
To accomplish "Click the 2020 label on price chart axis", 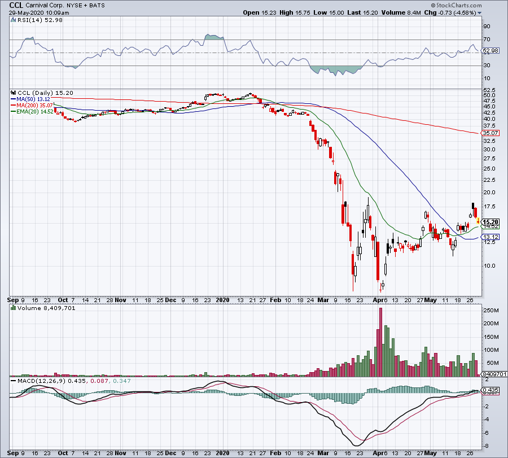I will click(222, 300).
